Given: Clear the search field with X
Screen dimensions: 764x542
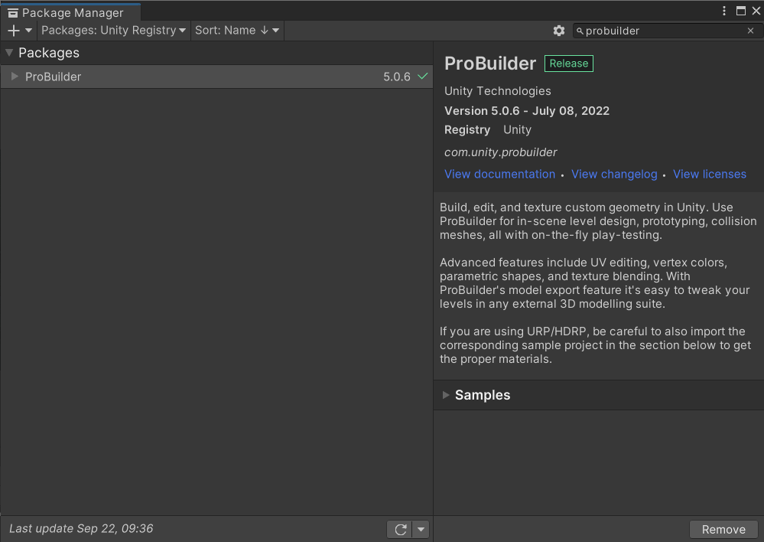Looking at the screenshot, I should pos(751,31).
